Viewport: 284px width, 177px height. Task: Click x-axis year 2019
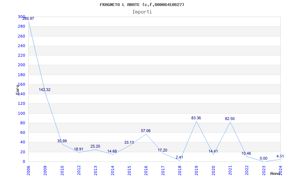pyautogui.click(x=196, y=170)
